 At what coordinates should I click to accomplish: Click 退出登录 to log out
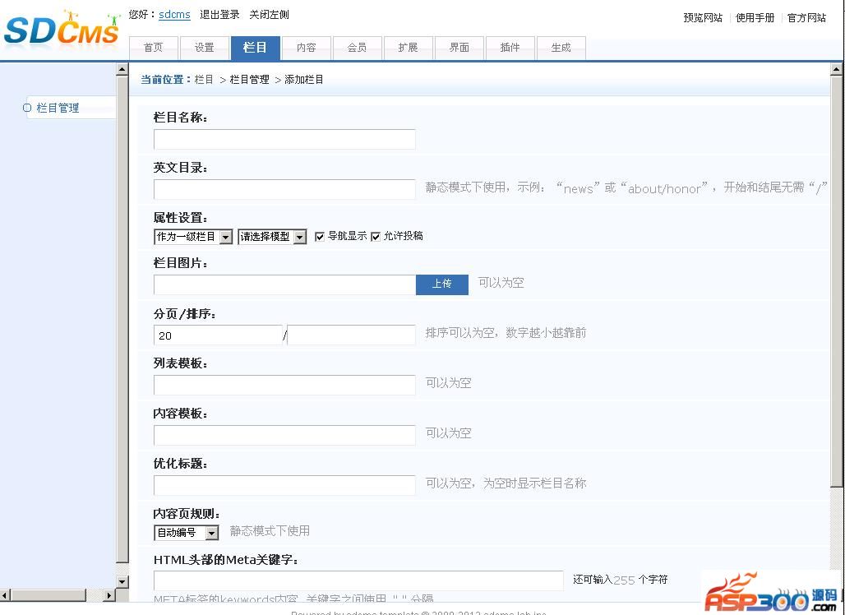(219, 15)
